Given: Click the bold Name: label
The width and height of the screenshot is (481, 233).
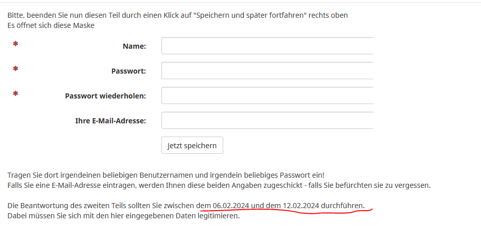Looking at the screenshot, I should tap(134, 46).
